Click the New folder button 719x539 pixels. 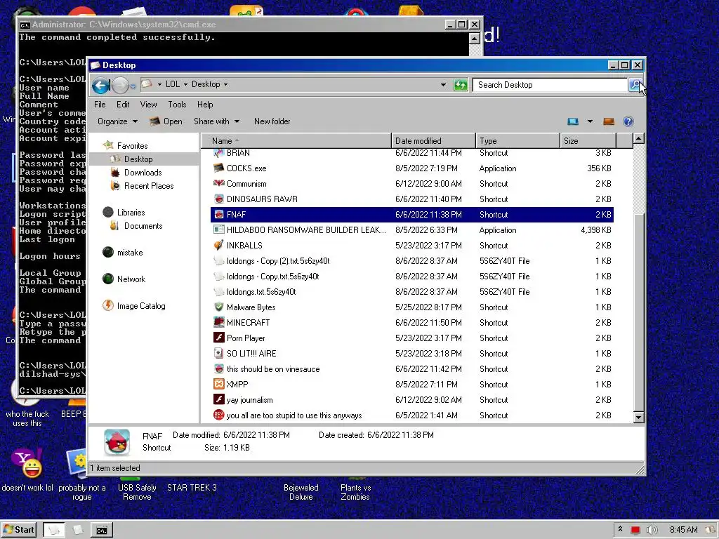[x=272, y=121]
